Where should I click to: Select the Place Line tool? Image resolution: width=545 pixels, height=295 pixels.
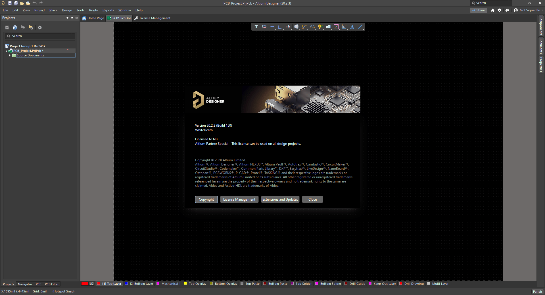[x=360, y=27]
